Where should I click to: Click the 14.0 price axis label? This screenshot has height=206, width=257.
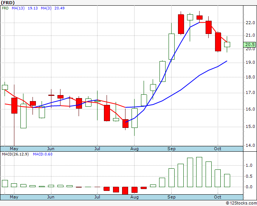tap(250, 145)
